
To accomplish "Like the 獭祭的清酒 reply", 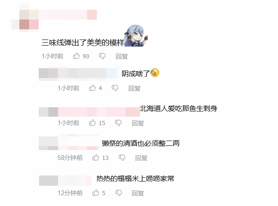I will click(x=96, y=158).
